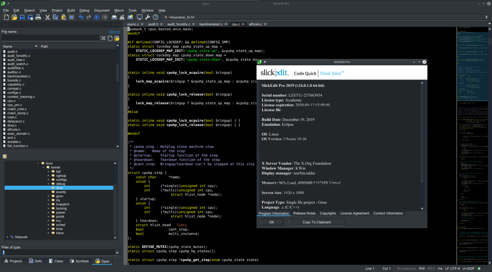
Task: Print the document using printer icon
Action: click(38, 17)
